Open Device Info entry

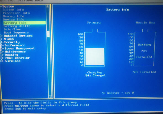pos(14,20)
